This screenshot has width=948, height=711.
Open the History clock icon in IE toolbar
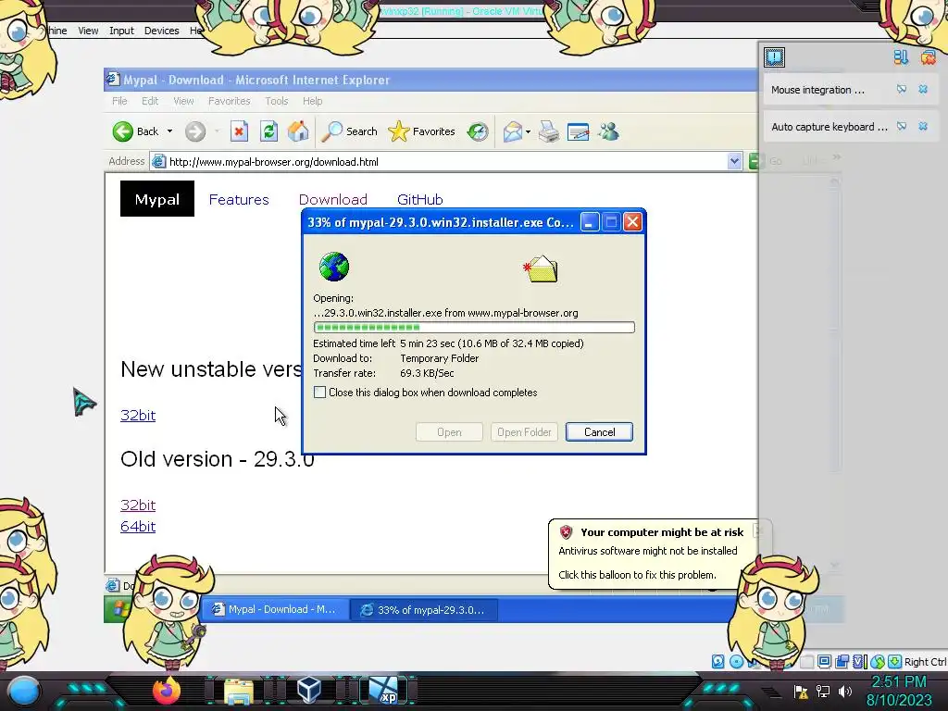tap(478, 131)
